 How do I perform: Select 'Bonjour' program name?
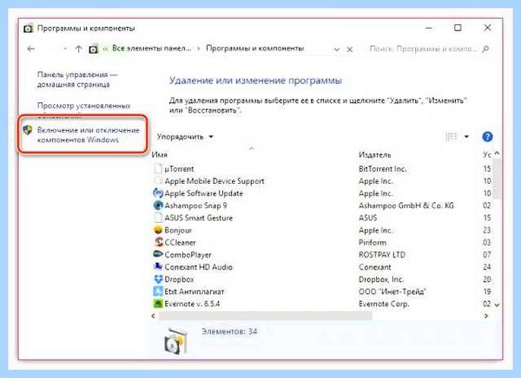click(178, 231)
